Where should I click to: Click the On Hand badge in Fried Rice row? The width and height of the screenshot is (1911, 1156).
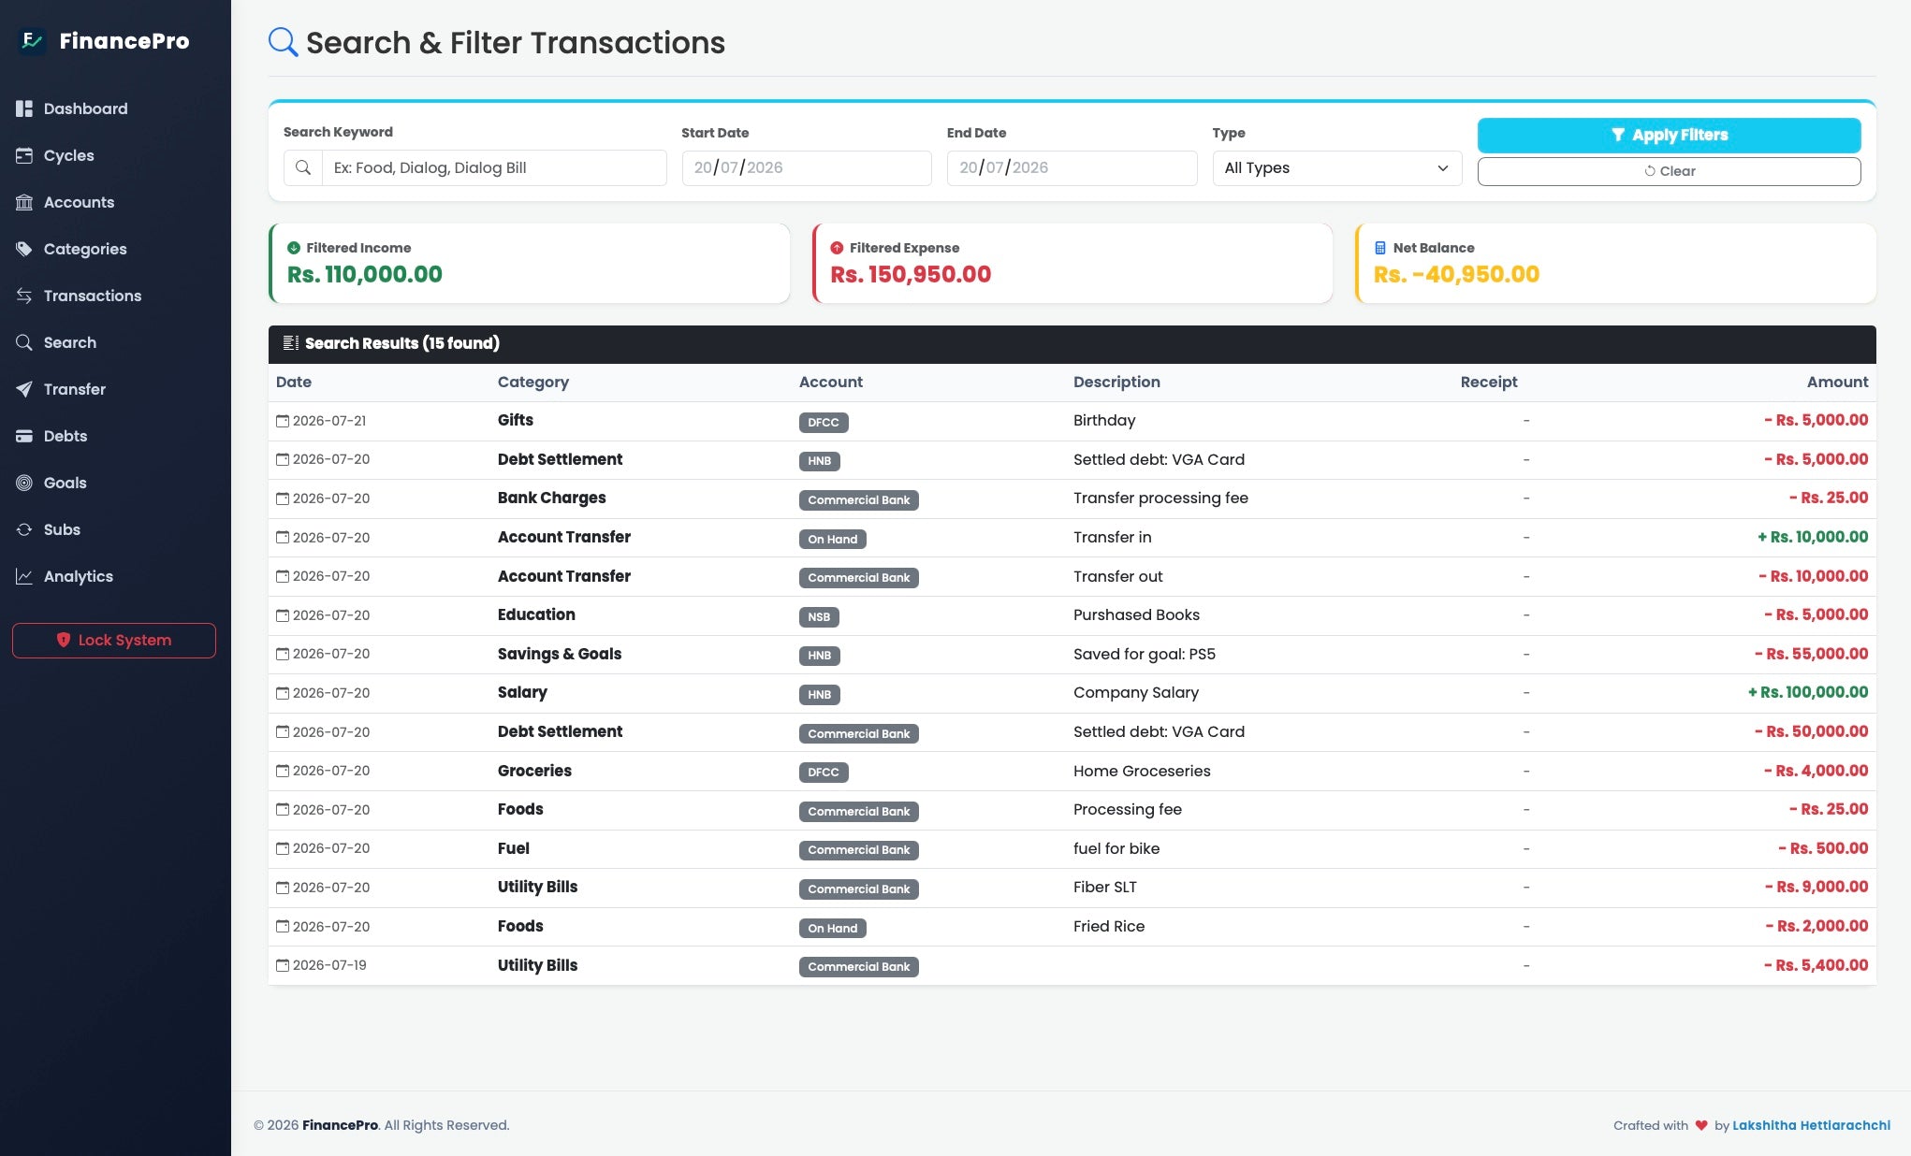[x=832, y=928]
